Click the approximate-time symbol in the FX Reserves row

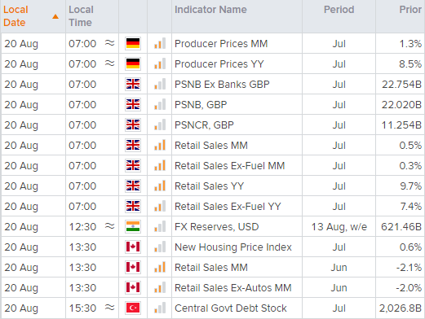(110, 226)
